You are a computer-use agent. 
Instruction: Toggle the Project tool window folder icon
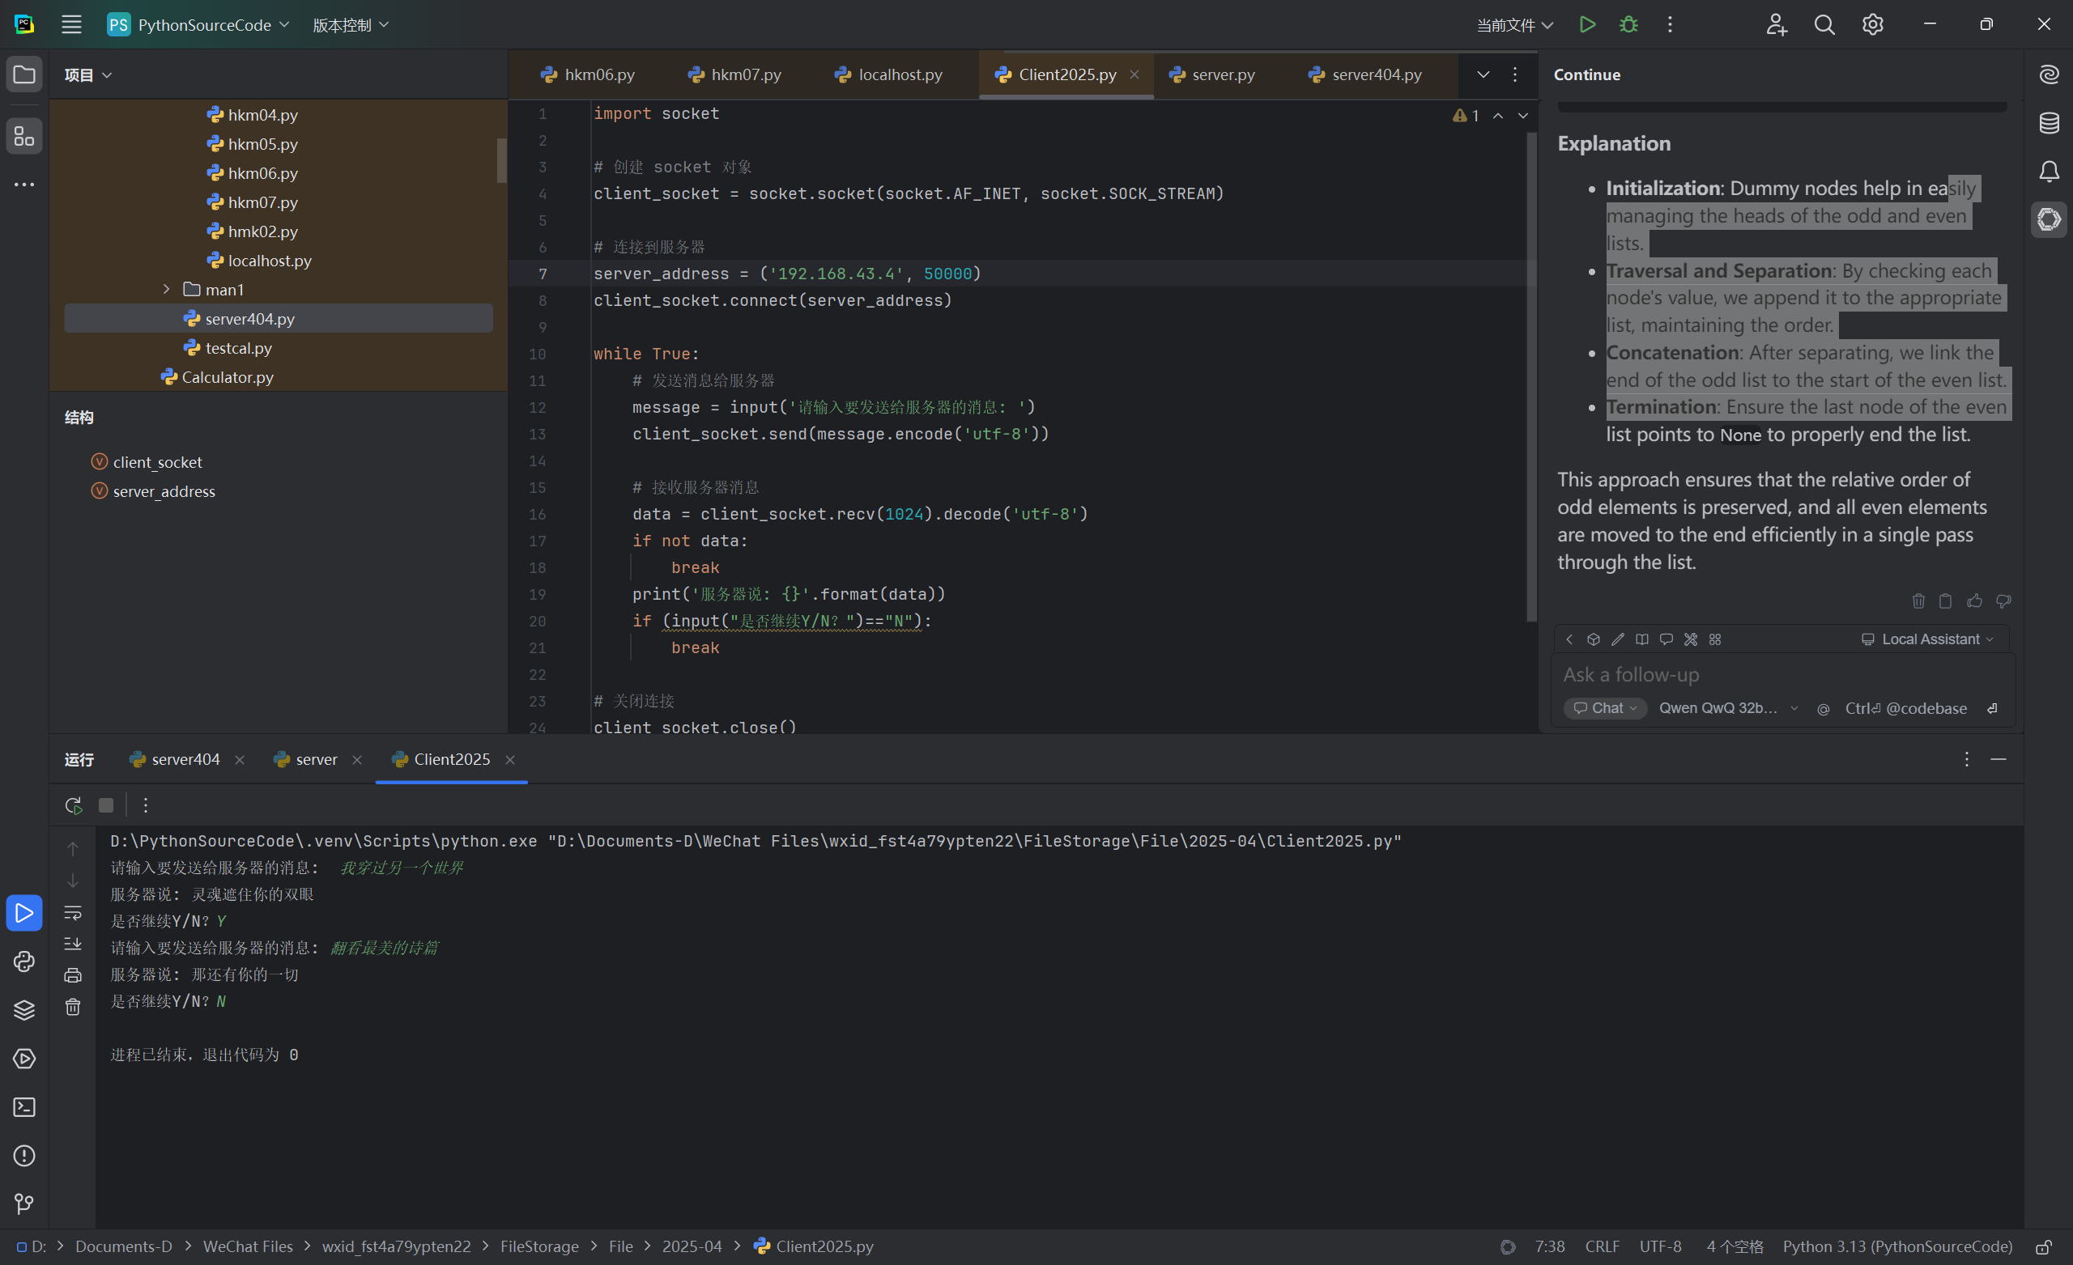(24, 74)
